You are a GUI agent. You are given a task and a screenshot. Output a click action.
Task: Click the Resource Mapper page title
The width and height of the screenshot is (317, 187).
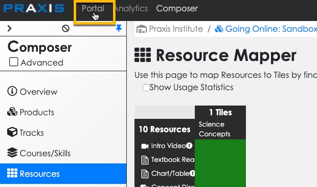pyautogui.click(x=226, y=55)
